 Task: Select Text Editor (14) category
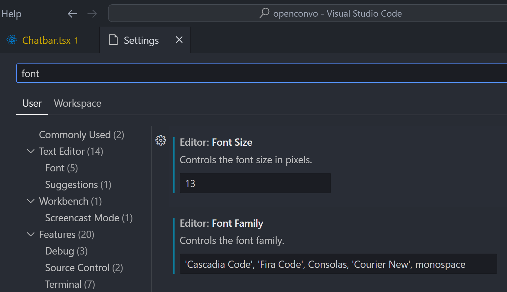71,151
